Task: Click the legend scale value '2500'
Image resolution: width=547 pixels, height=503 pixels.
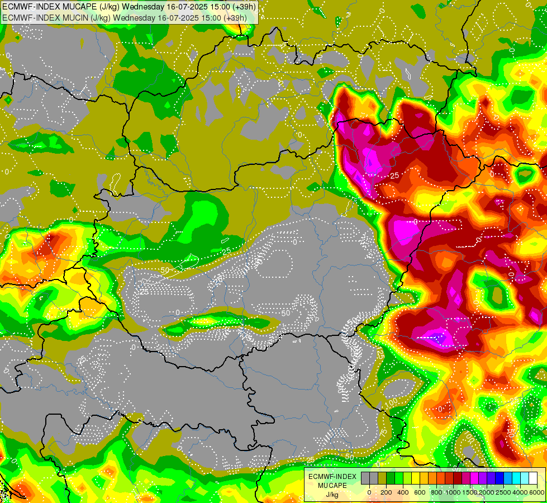Action: point(503,492)
